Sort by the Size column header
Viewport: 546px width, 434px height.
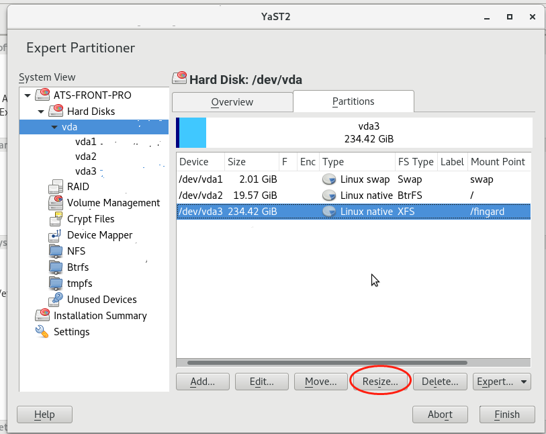[252, 162]
